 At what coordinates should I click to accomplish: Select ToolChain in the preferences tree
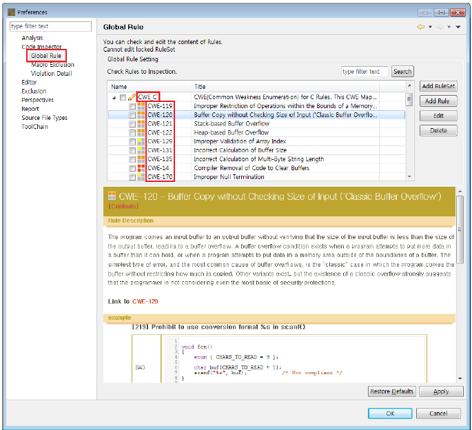click(x=35, y=127)
